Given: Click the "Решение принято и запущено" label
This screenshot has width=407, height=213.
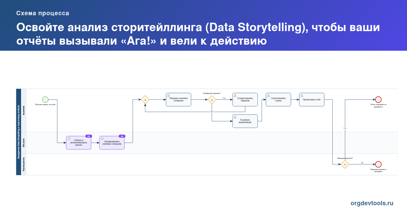Looking at the screenshot, I should (378, 170).
